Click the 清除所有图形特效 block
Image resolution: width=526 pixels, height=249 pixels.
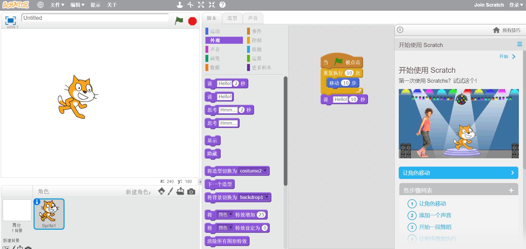tap(227, 241)
